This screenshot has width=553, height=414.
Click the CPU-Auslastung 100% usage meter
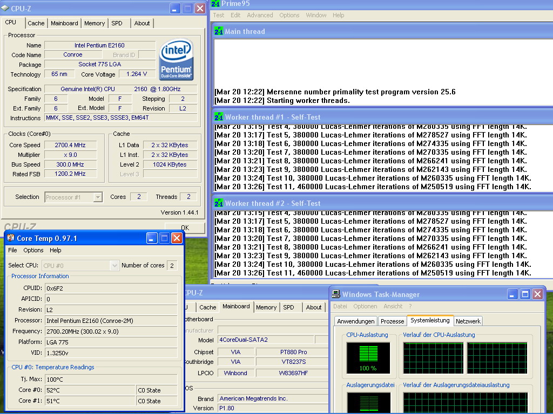tap(368, 358)
